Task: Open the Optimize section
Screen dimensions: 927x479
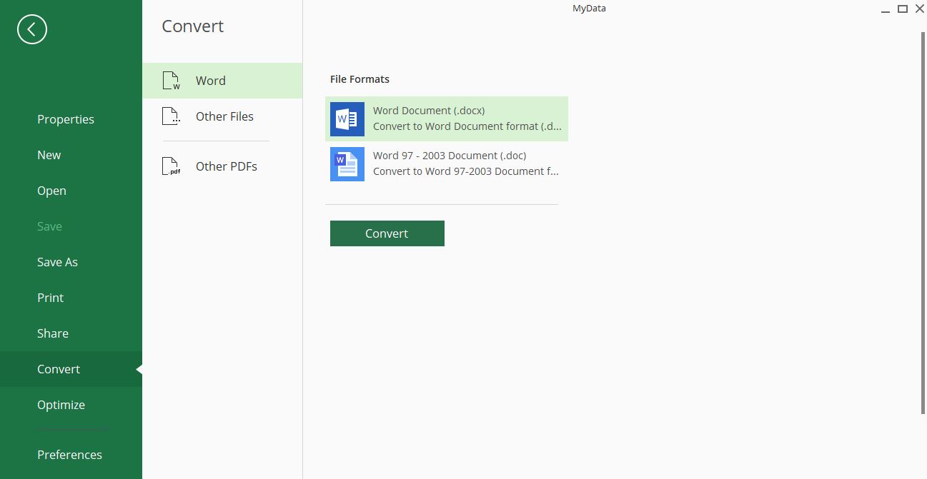Action: coord(61,405)
